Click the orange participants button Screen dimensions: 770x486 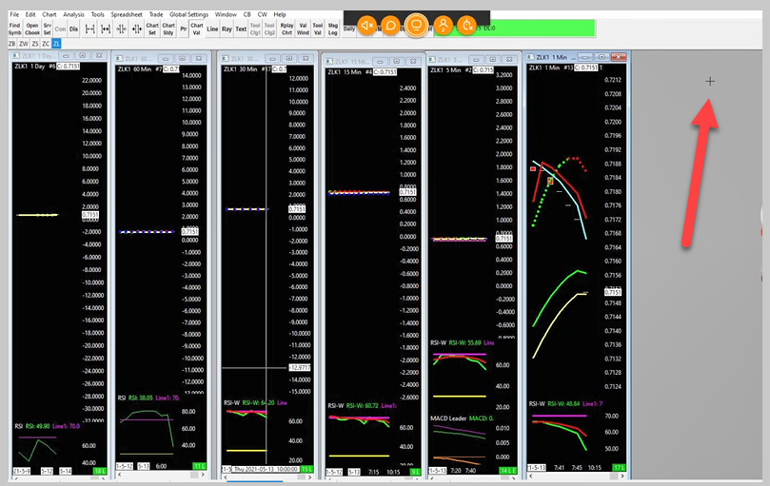click(442, 26)
